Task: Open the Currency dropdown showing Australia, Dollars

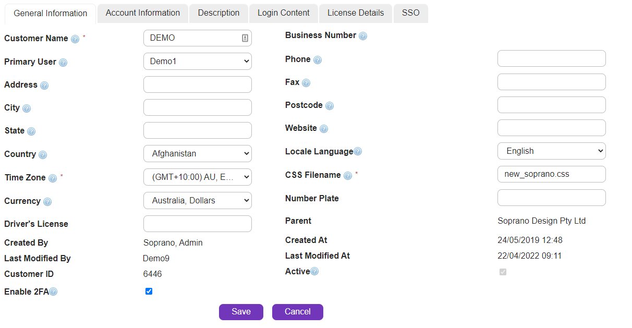Action: pos(197,201)
